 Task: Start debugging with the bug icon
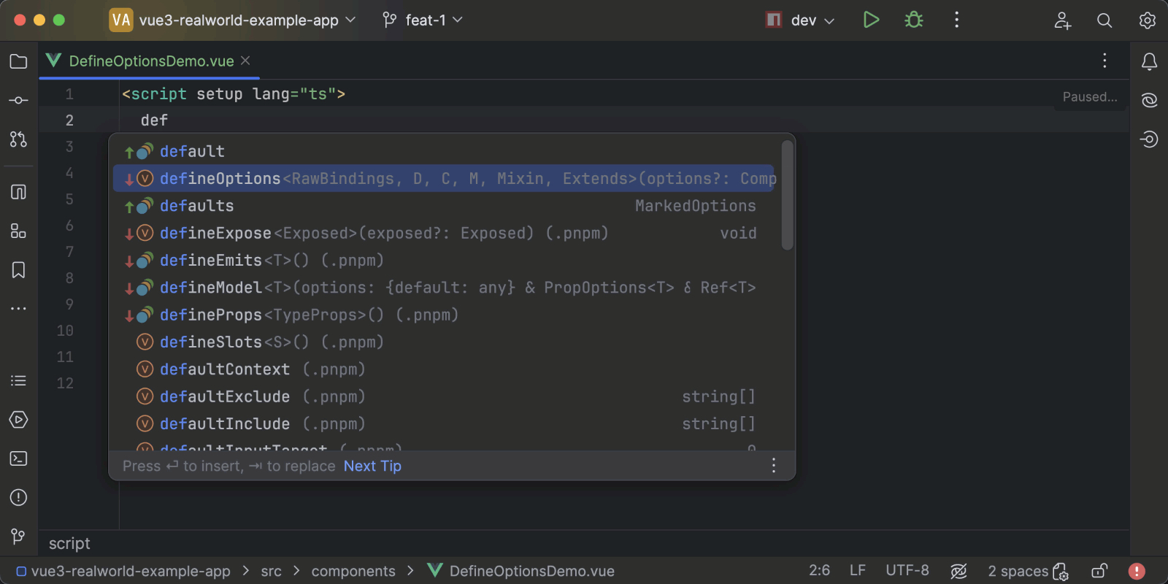(913, 20)
